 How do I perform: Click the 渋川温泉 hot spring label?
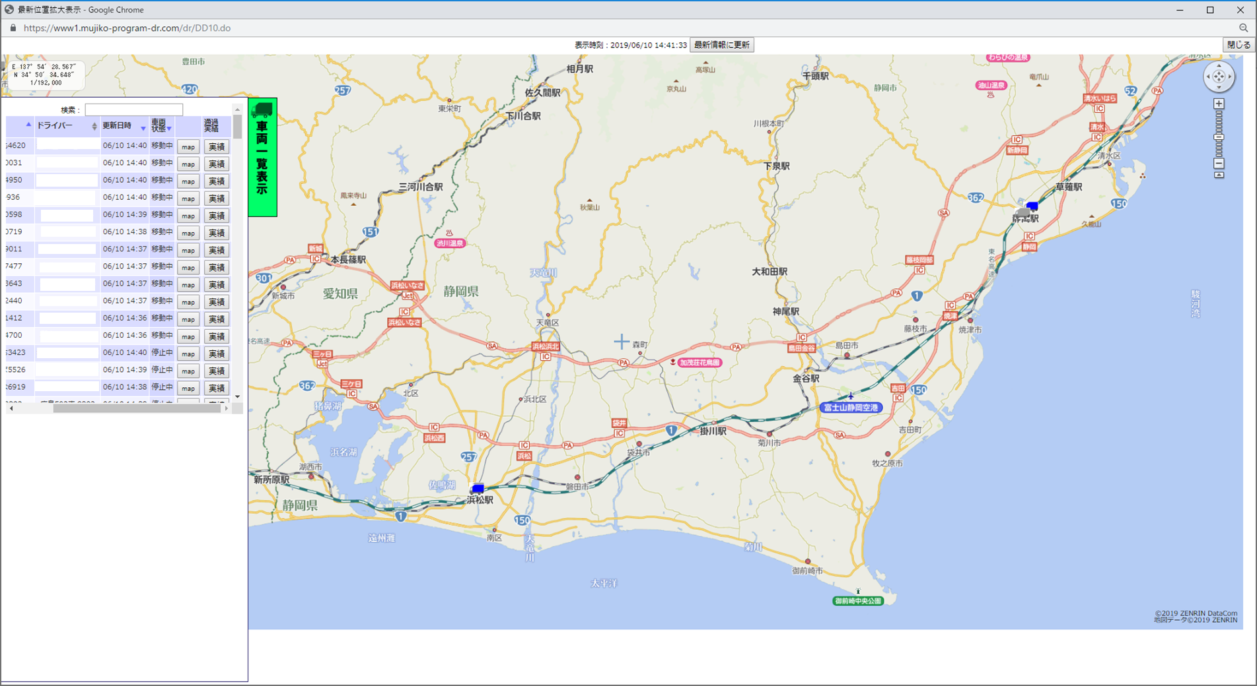coord(450,243)
